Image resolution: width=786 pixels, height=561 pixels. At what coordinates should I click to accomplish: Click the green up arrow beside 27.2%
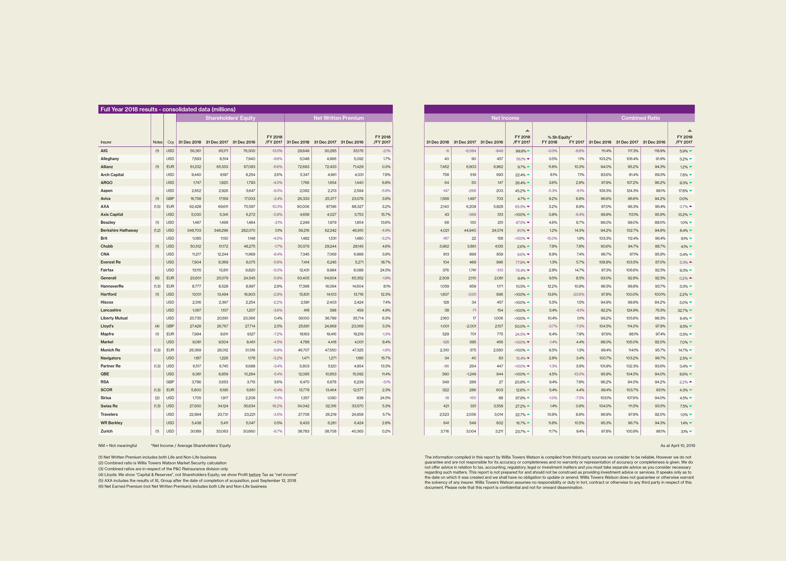point(528,406)
